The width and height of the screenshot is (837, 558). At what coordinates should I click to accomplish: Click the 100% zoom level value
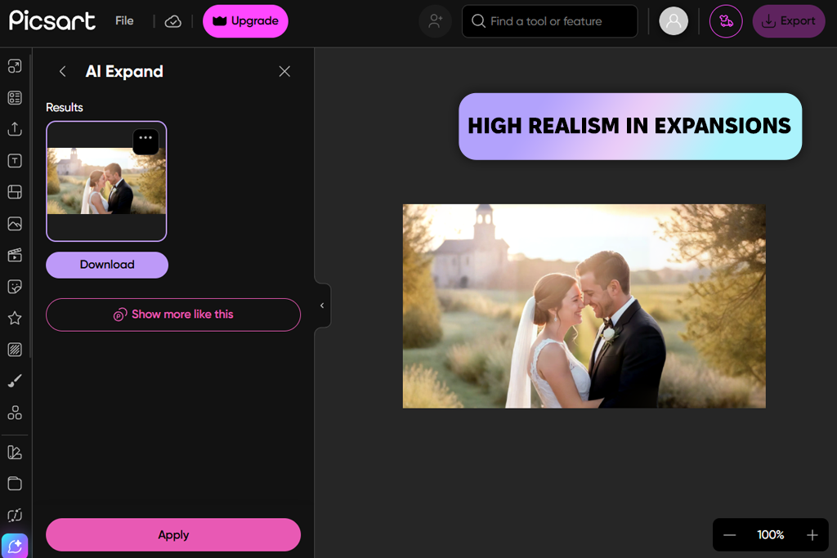(x=770, y=535)
